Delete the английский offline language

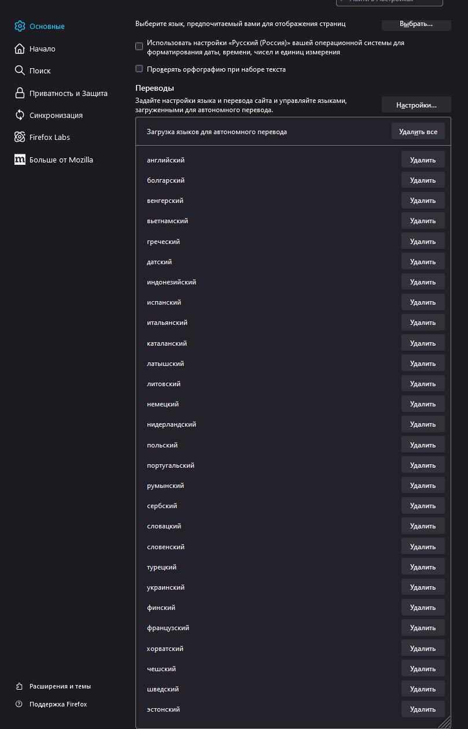422,160
